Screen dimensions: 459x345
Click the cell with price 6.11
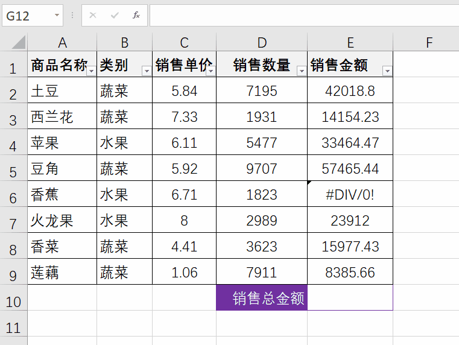pos(184,142)
